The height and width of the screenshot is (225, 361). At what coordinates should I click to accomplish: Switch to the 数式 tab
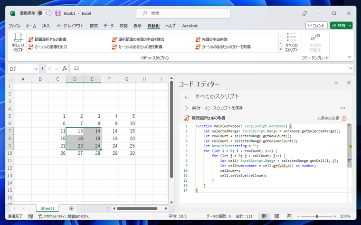(x=94, y=26)
